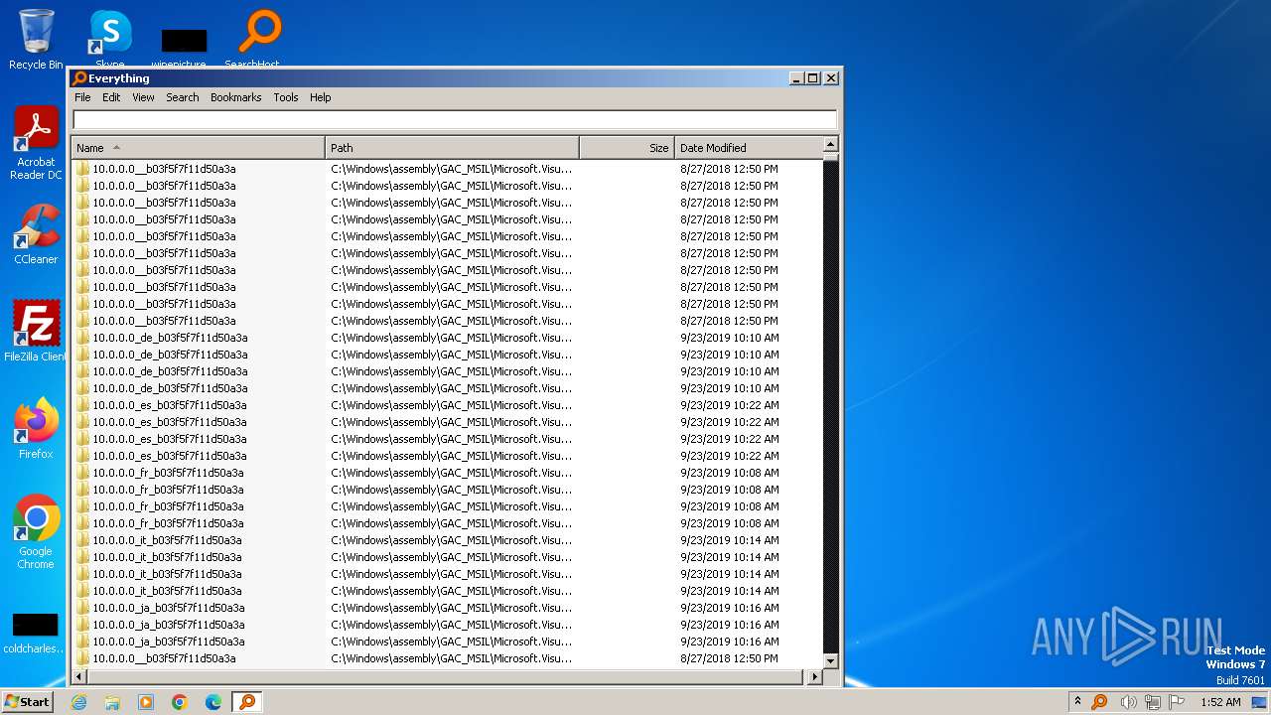
Task: Click the vertical scrollbar track
Action: pos(831,407)
